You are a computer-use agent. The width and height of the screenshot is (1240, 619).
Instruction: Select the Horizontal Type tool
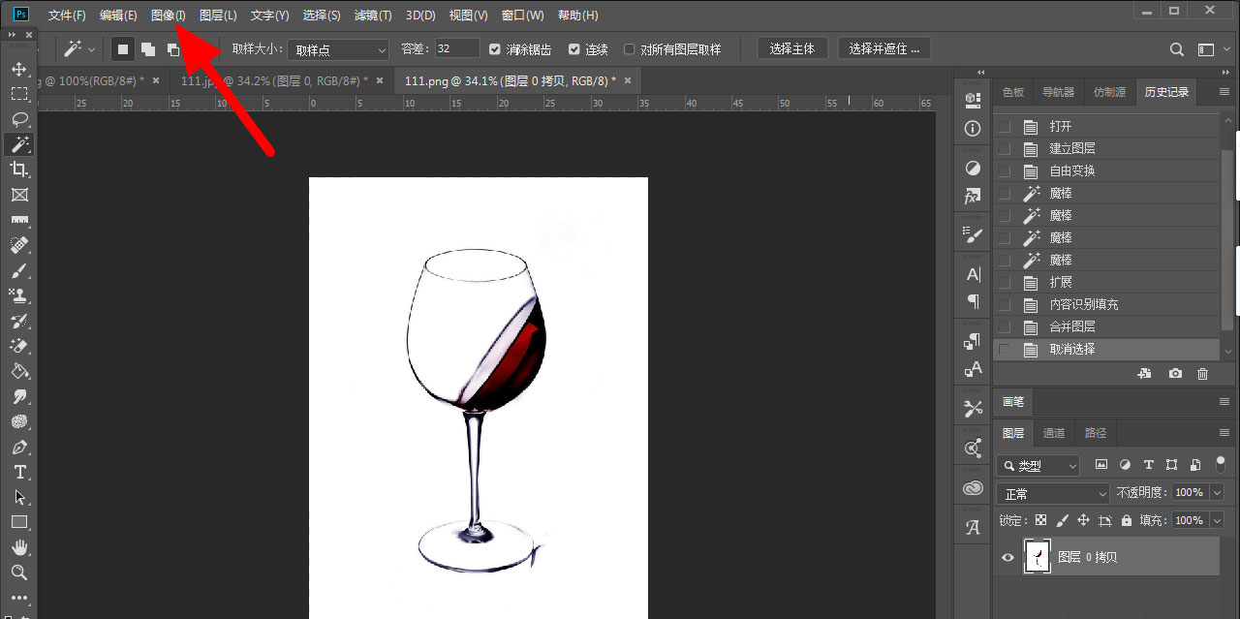click(x=19, y=472)
